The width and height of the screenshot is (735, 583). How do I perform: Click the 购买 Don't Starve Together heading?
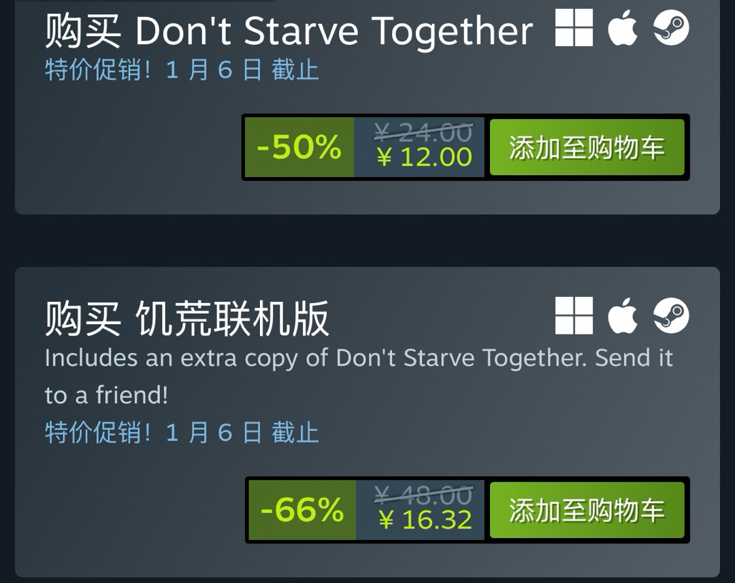[289, 31]
